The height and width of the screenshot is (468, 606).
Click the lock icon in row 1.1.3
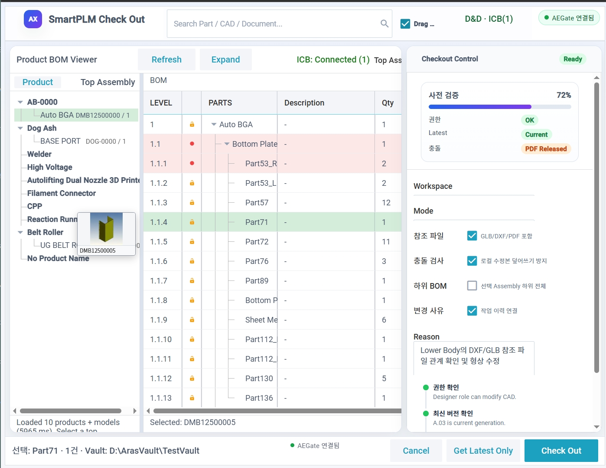pyautogui.click(x=192, y=203)
